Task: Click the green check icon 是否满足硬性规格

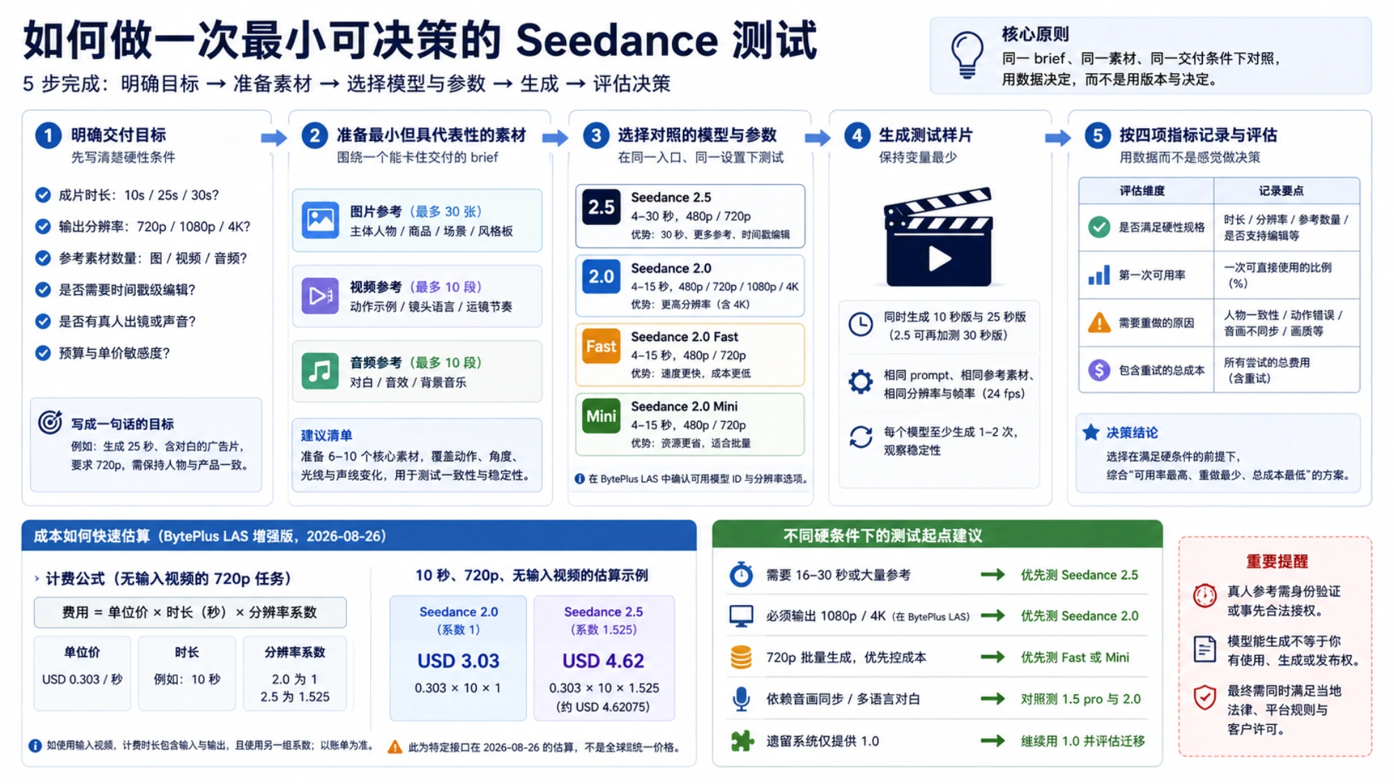Action: pos(1099,227)
